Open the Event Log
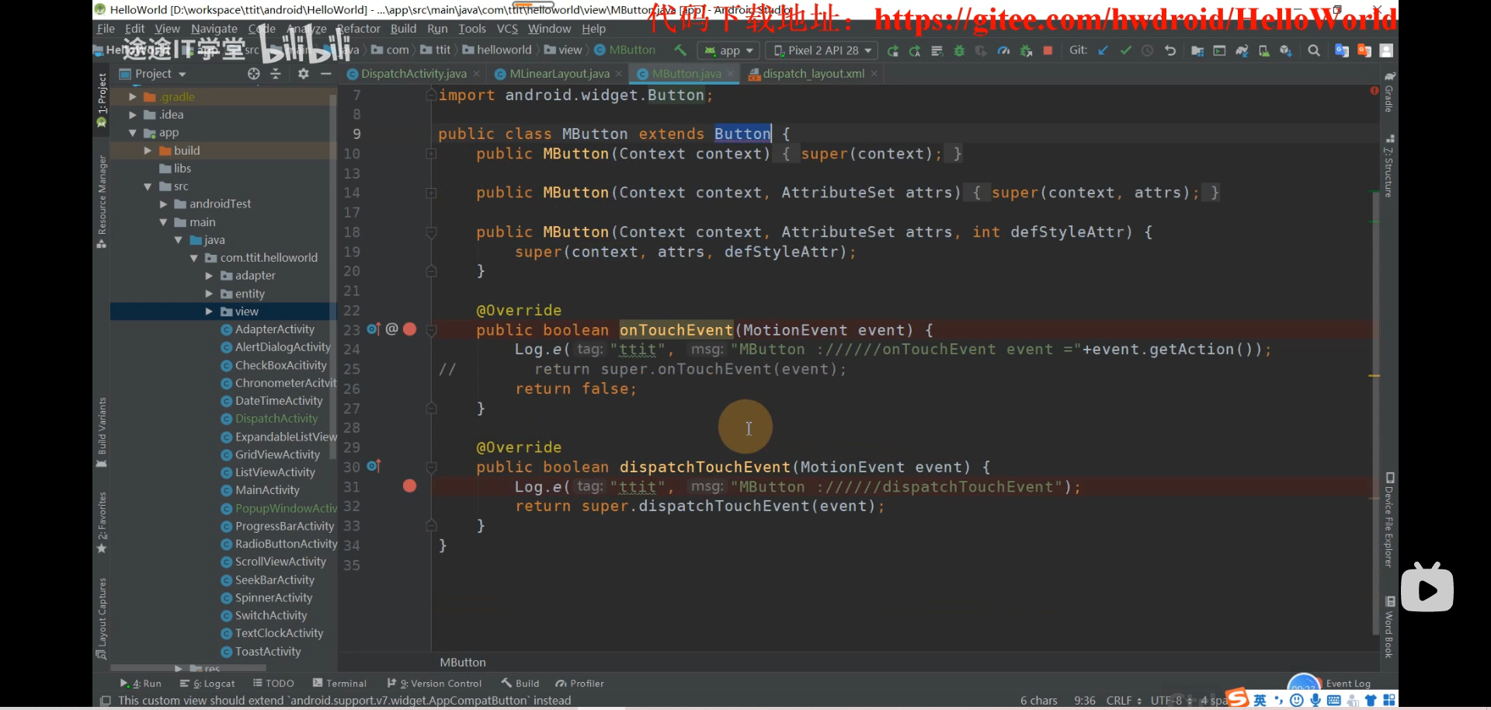 pyautogui.click(x=1348, y=684)
